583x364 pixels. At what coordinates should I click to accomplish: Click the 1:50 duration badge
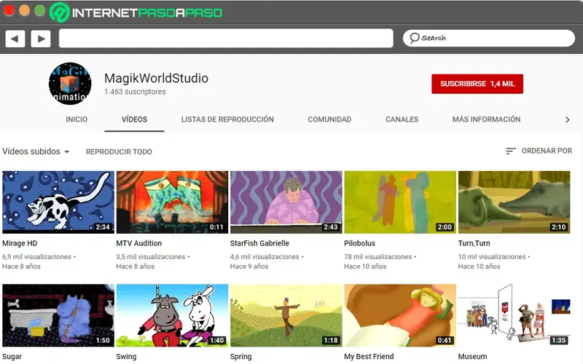click(103, 340)
